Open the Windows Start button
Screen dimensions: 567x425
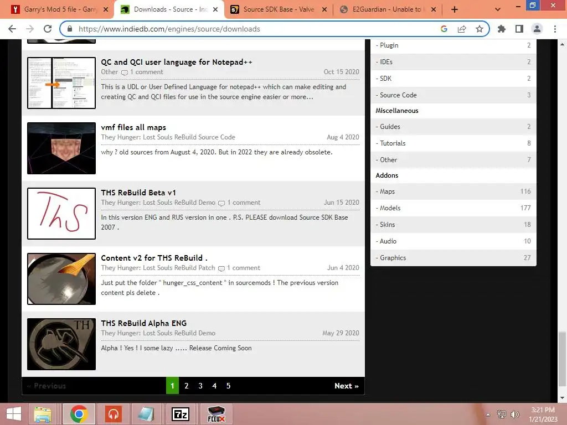pyautogui.click(x=14, y=414)
